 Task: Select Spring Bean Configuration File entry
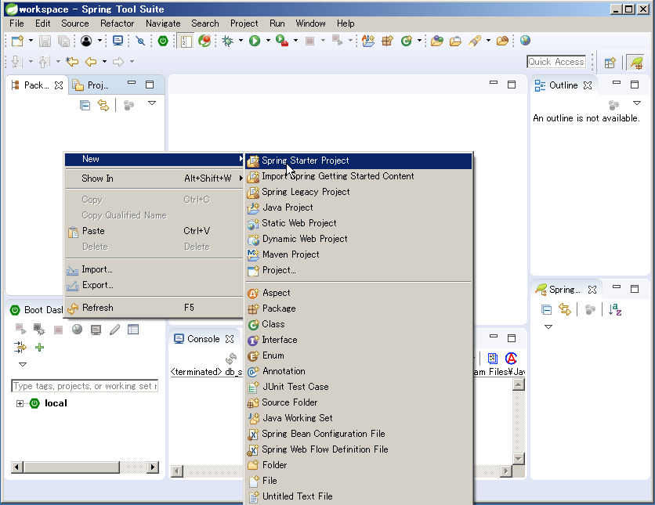tap(359, 434)
